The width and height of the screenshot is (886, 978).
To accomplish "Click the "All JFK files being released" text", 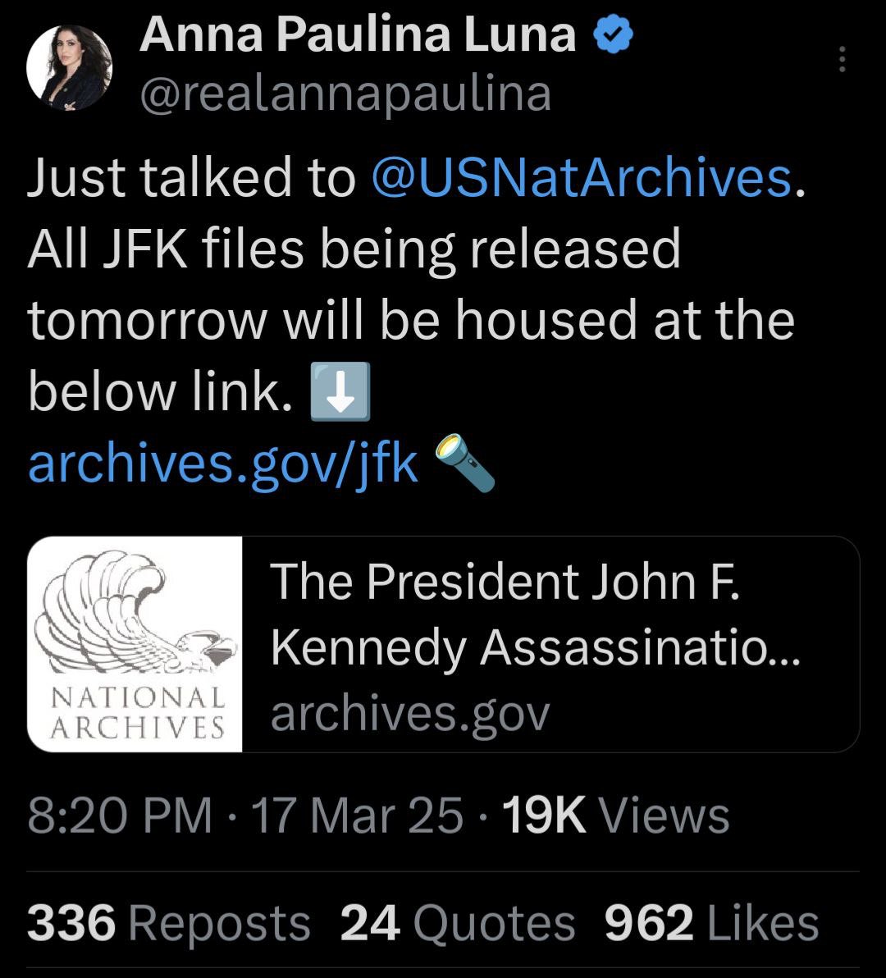I will tap(354, 249).
